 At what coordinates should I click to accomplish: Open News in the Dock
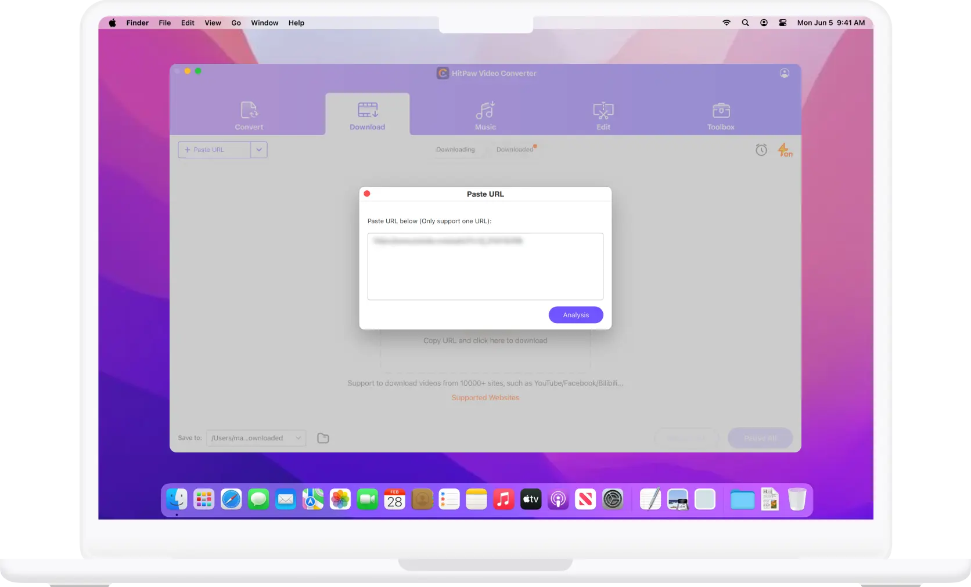click(585, 499)
